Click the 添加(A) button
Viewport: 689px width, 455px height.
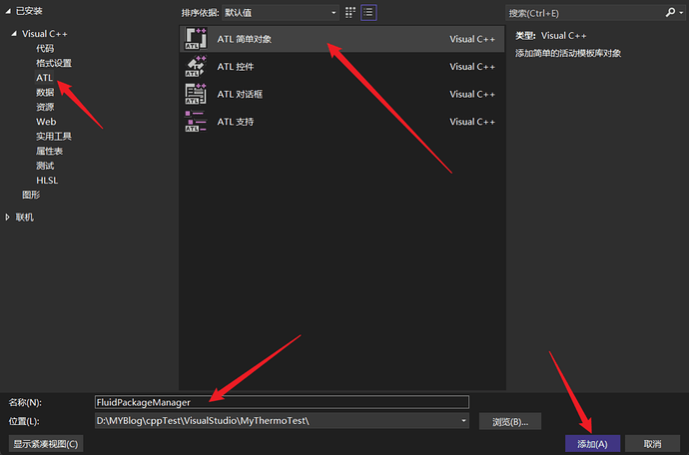pos(592,444)
